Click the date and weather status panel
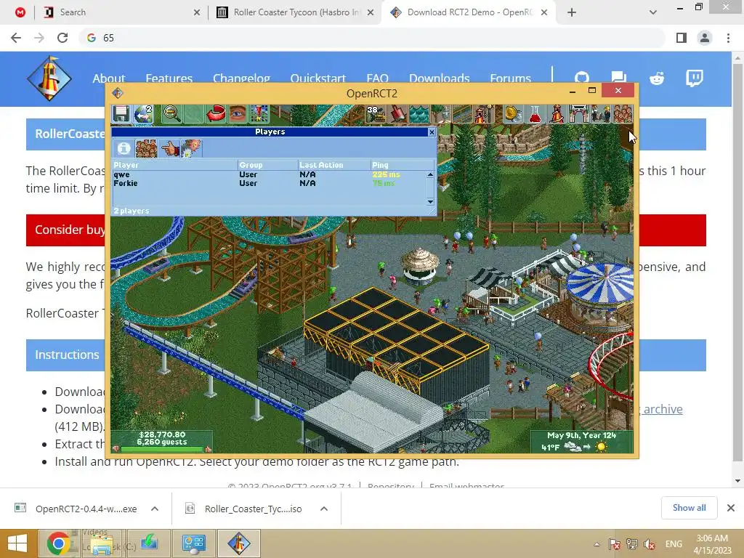 (x=582, y=441)
